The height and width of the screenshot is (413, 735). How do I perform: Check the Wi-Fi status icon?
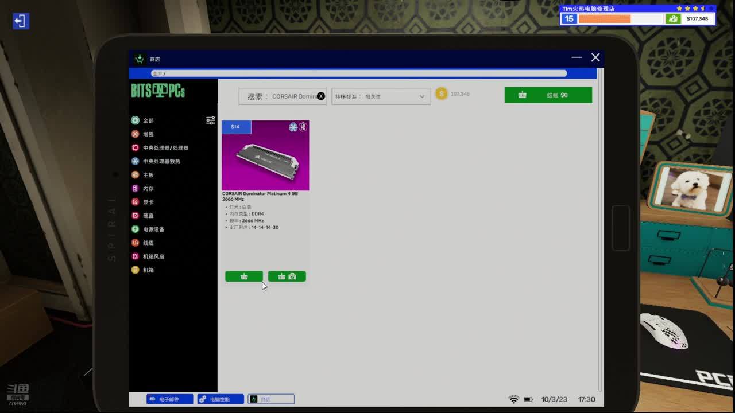(x=514, y=399)
